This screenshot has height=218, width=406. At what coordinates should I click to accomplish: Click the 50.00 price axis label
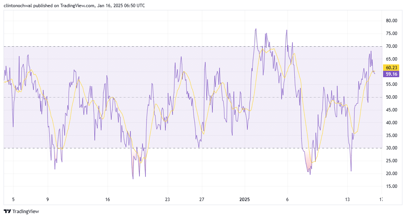coord(391,97)
